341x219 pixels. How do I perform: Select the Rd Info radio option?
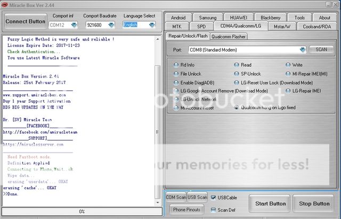(176, 65)
